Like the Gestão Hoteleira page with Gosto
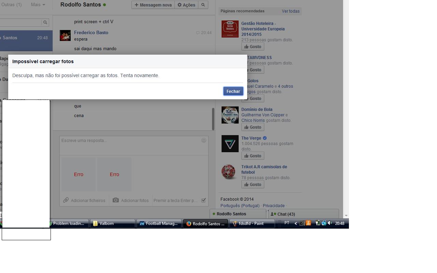437x273 pixels. (x=253, y=47)
